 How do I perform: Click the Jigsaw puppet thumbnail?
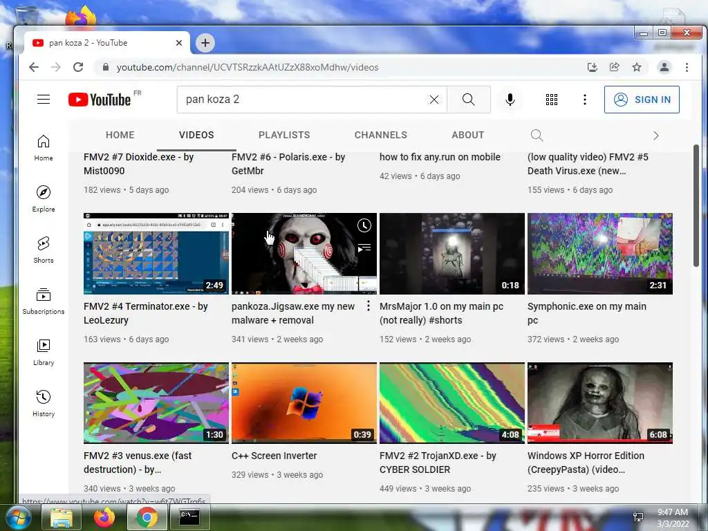304,254
